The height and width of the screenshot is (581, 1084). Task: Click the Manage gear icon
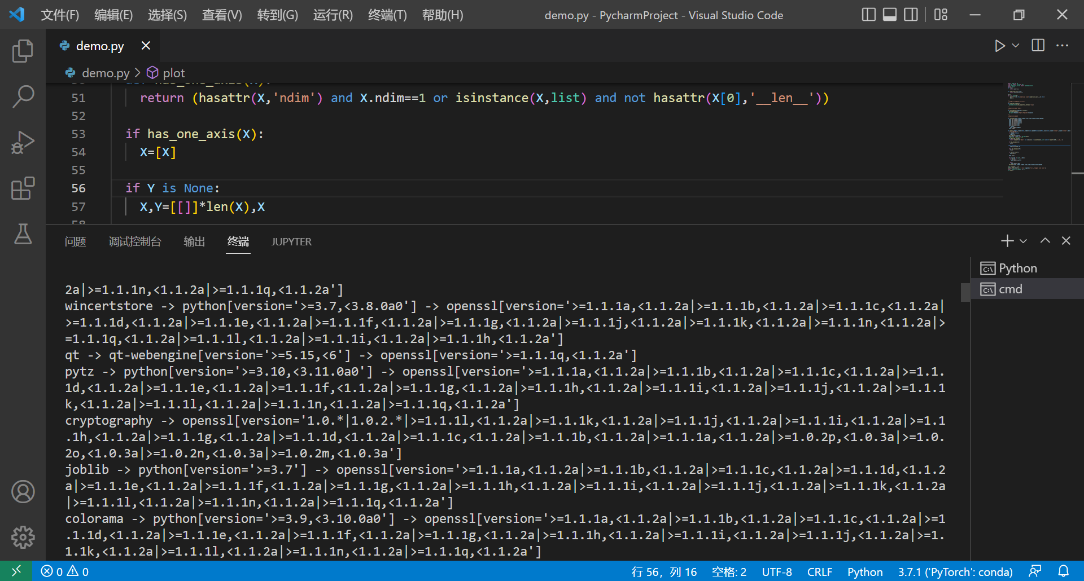pyautogui.click(x=23, y=537)
